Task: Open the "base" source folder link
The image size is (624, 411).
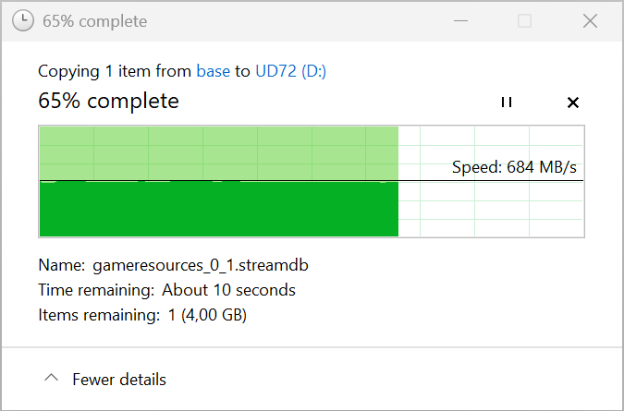Action: [x=213, y=71]
